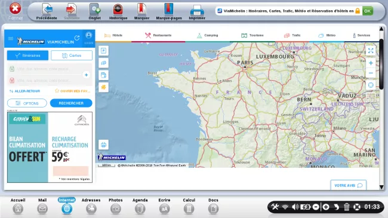Decrease display size with tray minus
This screenshot has height=218, width=388.
click(316, 207)
